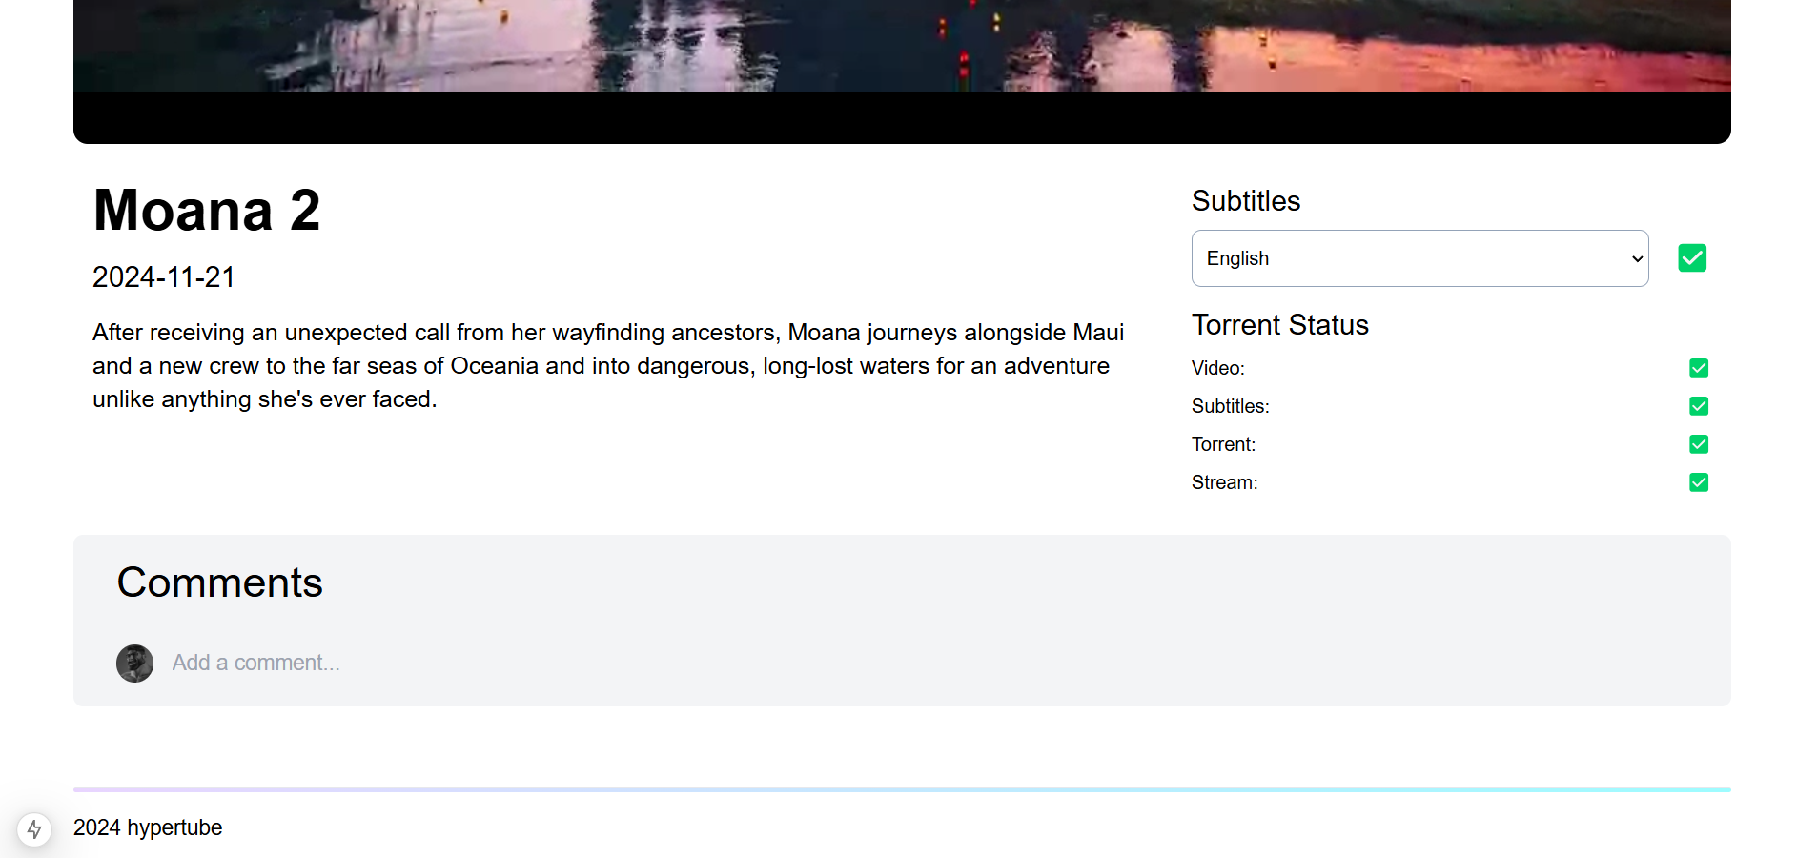The height and width of the screenshot is (858, 1797).
Task: Click the Torrent: status label
Action: click(x=1224, y=444)
